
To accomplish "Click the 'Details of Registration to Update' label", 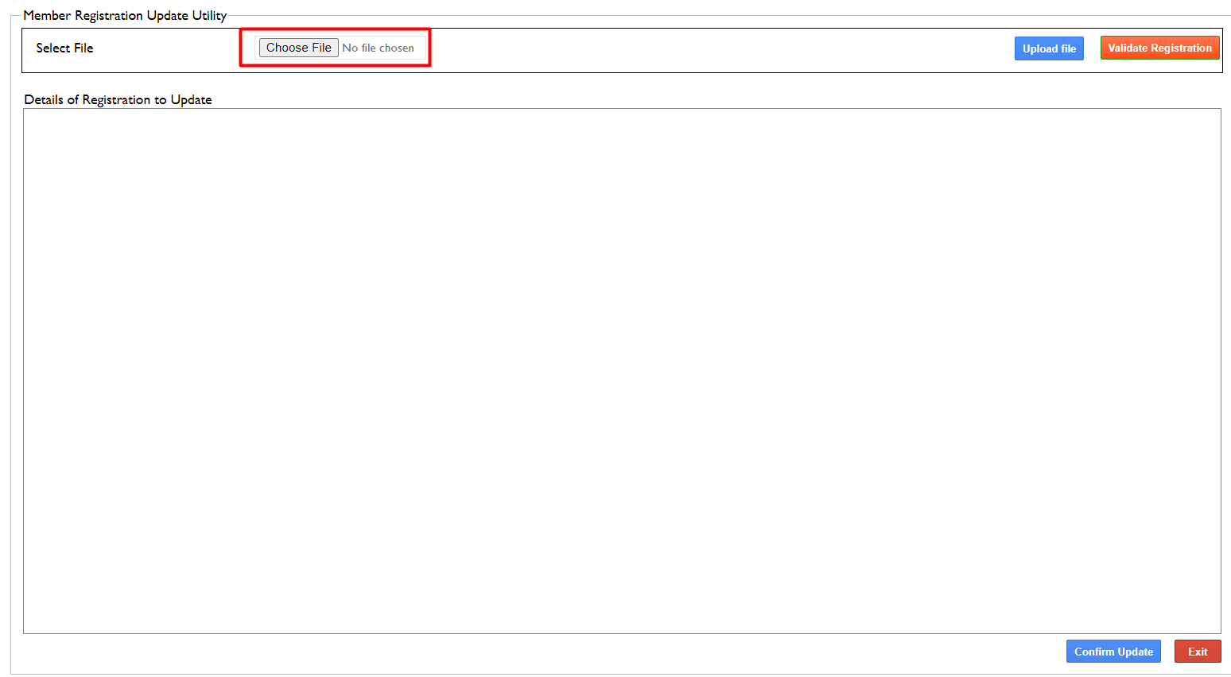I will pos(118,100).
